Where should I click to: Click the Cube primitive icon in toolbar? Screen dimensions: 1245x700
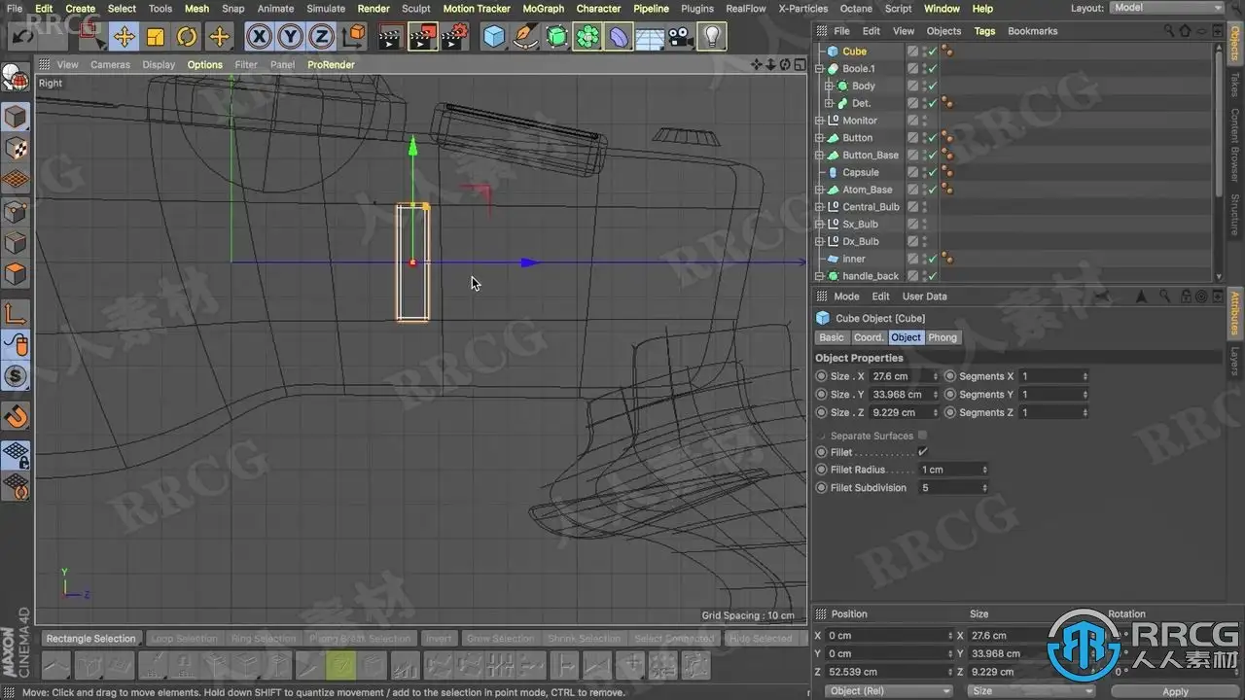[x=494, y=37]
